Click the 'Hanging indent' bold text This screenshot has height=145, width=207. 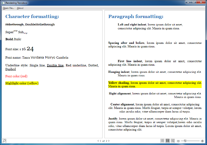click(119, 72)
